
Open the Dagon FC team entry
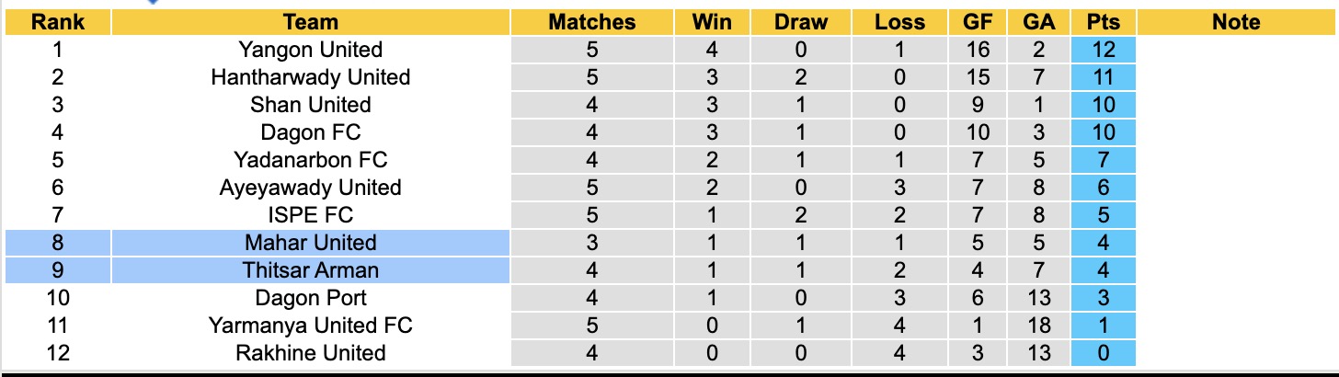click(310, 132)
